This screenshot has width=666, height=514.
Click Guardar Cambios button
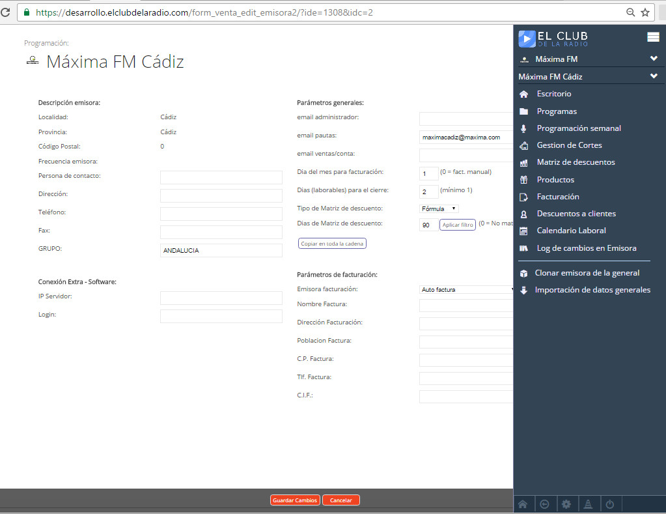click(295, 500)
